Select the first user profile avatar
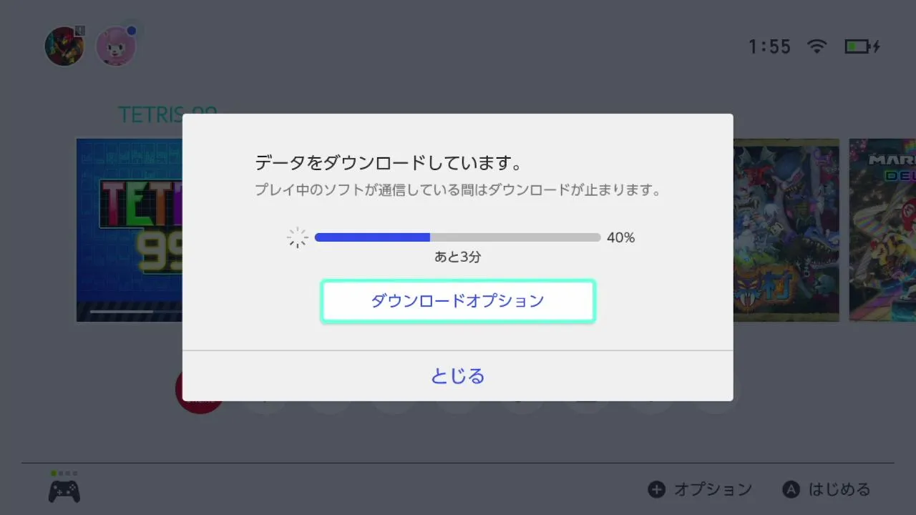The image size is (916, 515). pyautogui.click(x=64, y=46)
